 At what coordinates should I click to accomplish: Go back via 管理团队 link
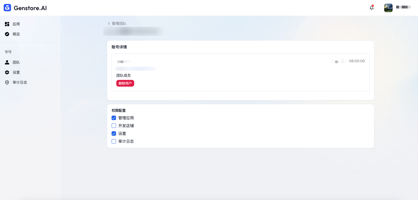pyautogui.click(x=119, y=23)
